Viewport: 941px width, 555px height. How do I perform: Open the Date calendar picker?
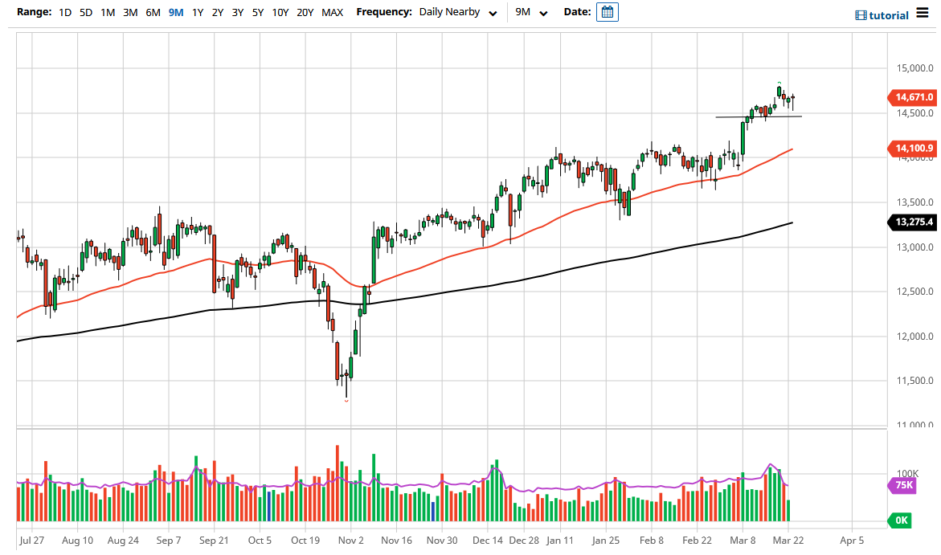(x=607, y=12)
